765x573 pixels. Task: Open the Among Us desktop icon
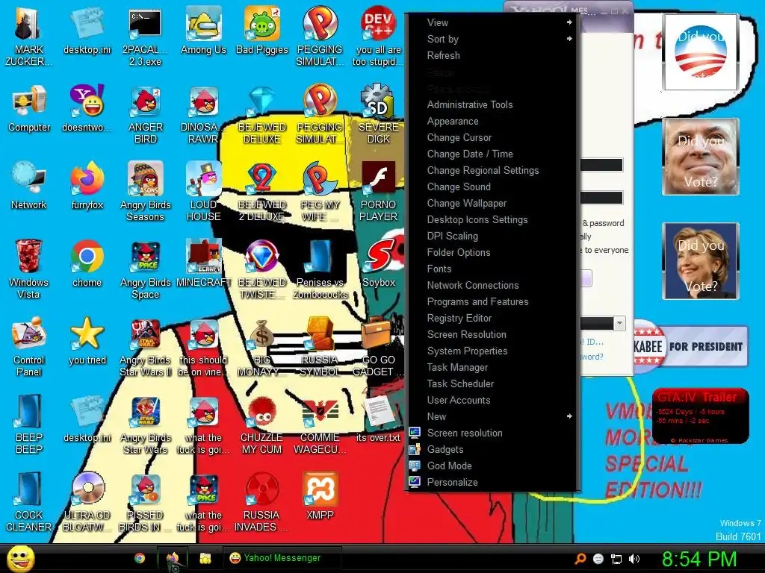tap(203, 30)
